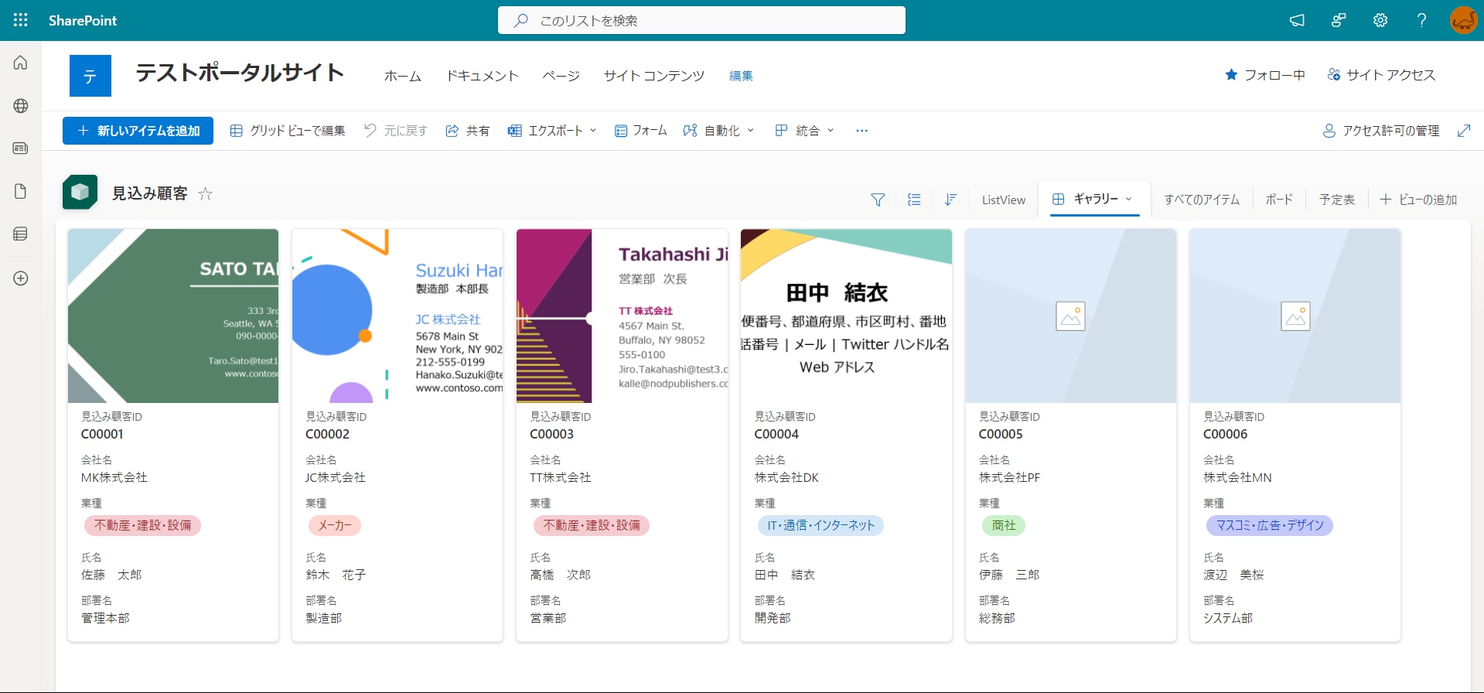Open the サイト コンテンツ navigation item
This screenshot has width=1484, height=693.
(x=654, y=76)
